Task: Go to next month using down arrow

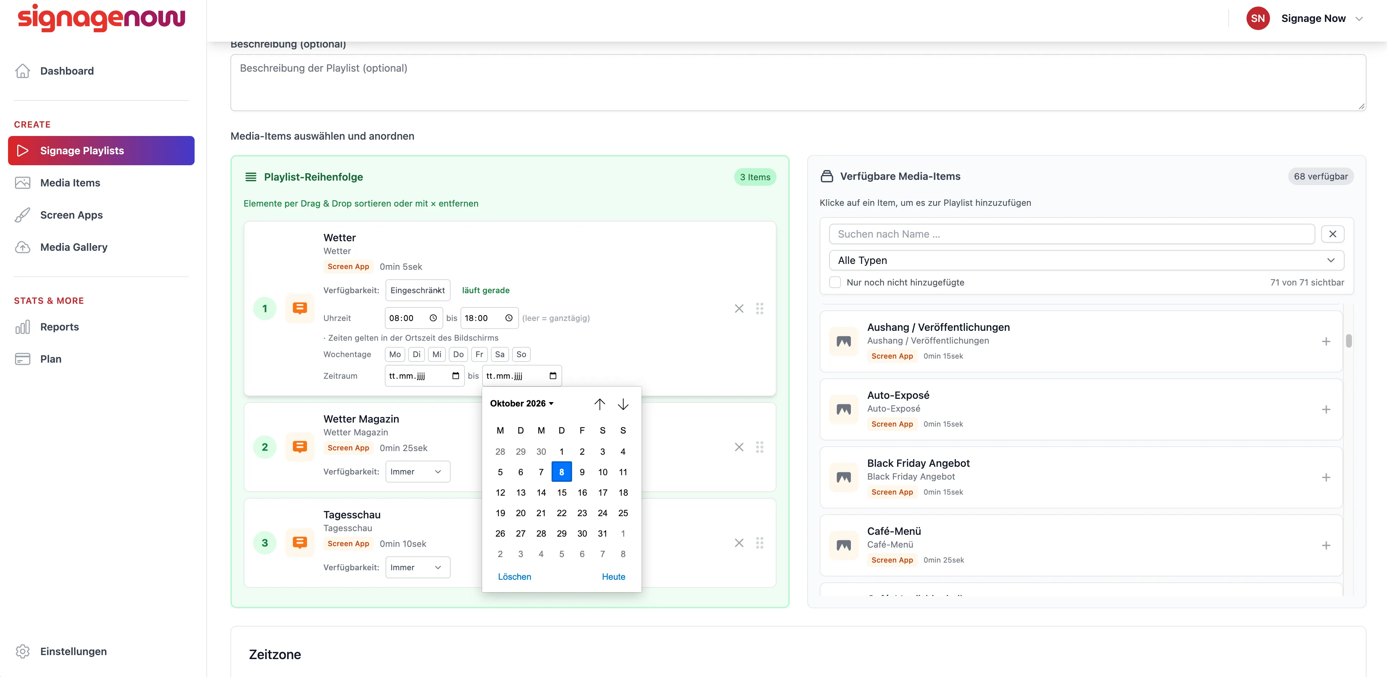Action: point(623,404)
